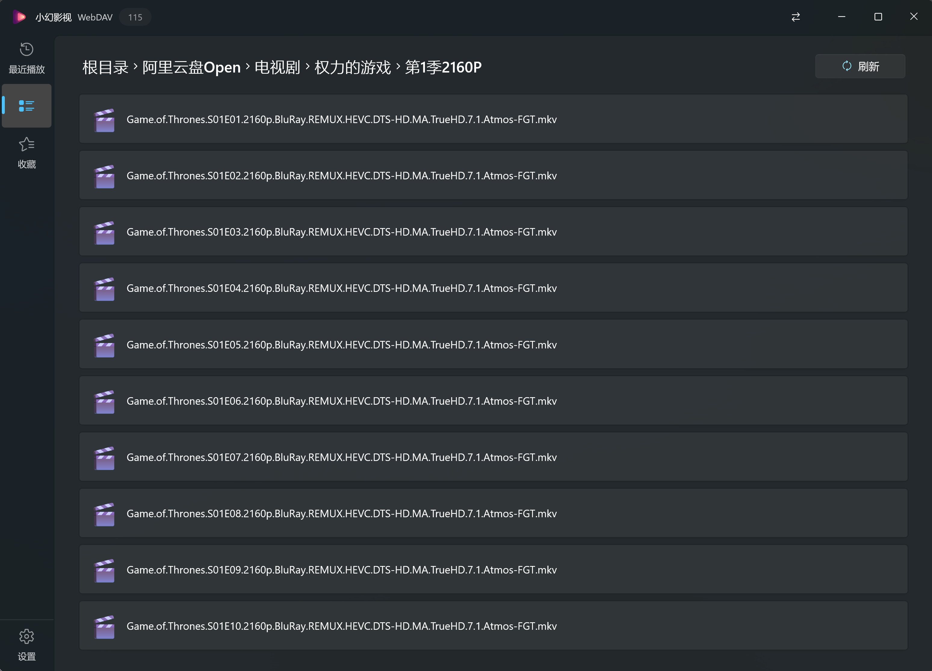932x671 pixels.
Task: Click the 115 badge in title bar
Action: (135, 17)
